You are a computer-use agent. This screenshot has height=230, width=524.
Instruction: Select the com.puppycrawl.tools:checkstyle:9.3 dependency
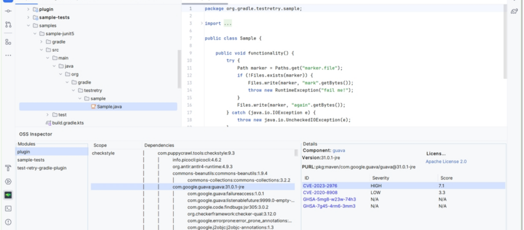pyautogui.click(x=196, y=153)
